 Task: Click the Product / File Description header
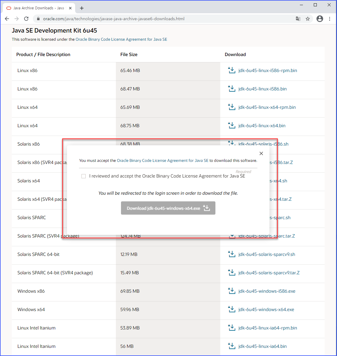coord(43,55)
